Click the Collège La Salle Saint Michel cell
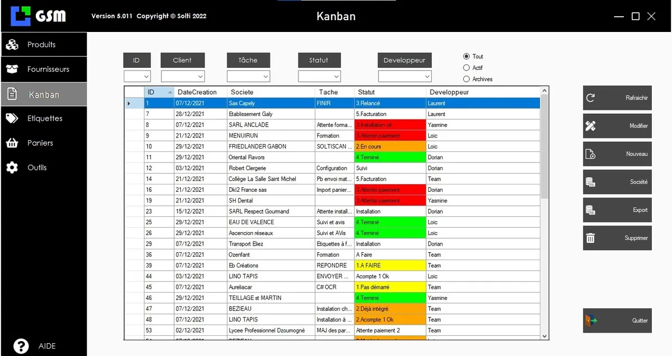This screenshot has width=672, height=356. pyautogui.click(x=270, y=179)
